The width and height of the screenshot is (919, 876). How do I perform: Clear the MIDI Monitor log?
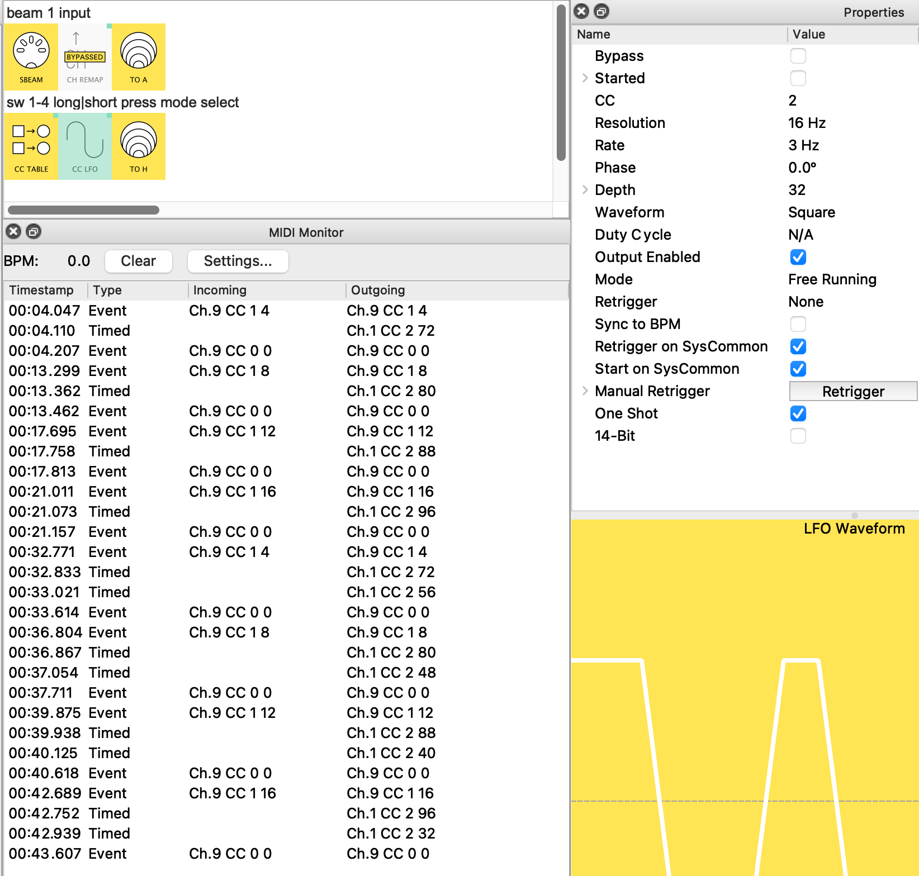point(138,261)
